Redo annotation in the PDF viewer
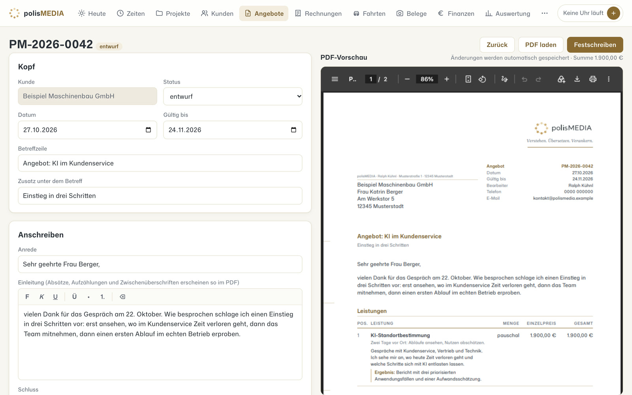632x395 pixels. (x=538, y=79)
